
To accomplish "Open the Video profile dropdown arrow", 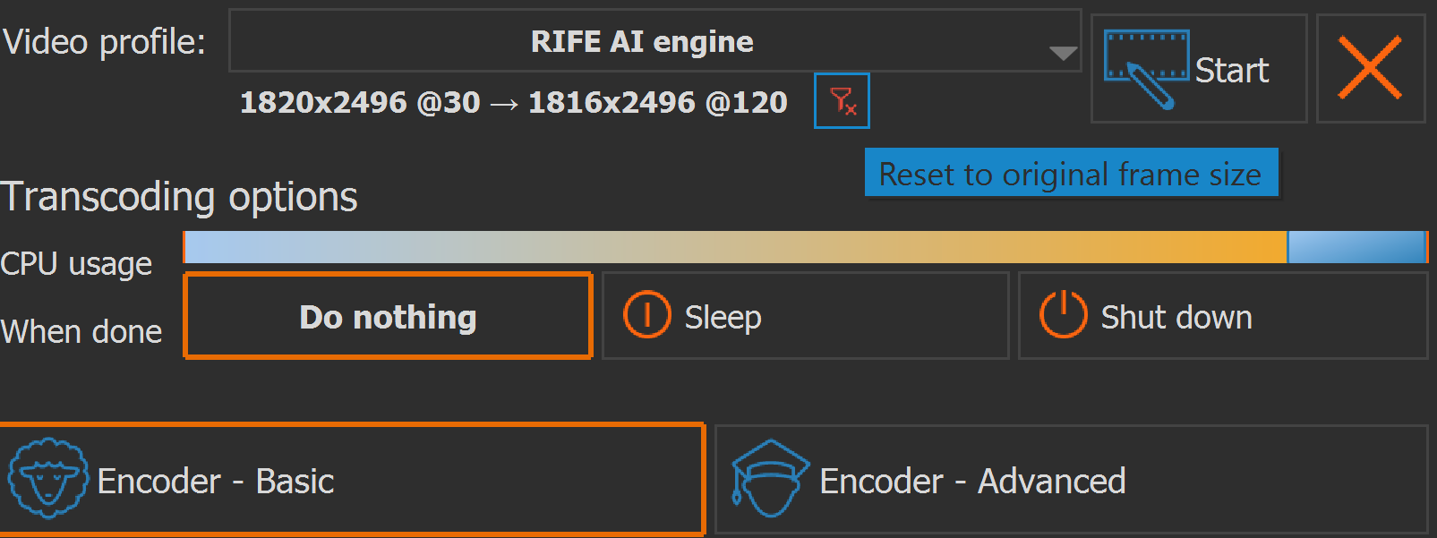I will tap(1063, 53).
